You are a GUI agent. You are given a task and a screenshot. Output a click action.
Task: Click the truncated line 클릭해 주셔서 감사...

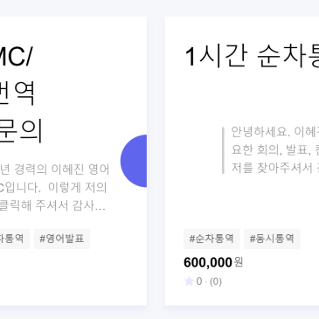[52, 205]
